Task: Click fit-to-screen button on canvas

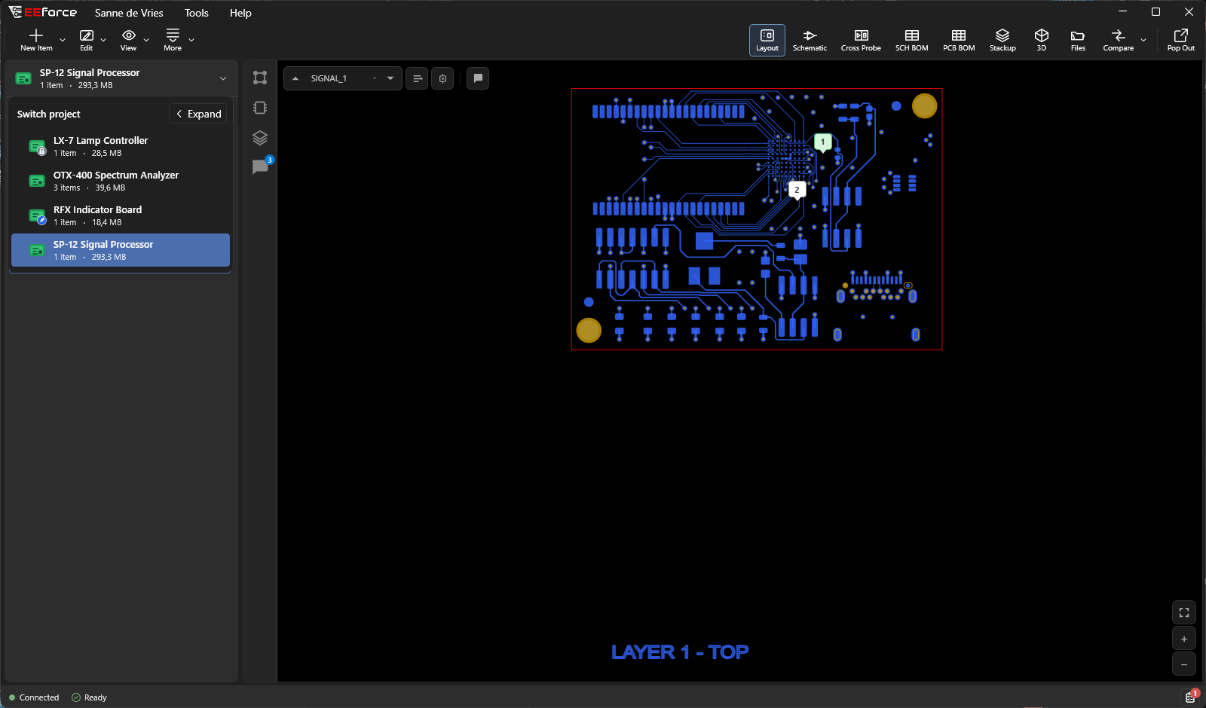Action: coord(1184,612)
